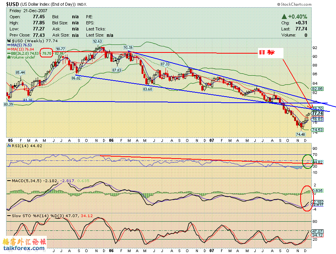Click the green up-triangle next to +0.40%
The width and height of the screenshot is (336, 254).
point(284,16)
